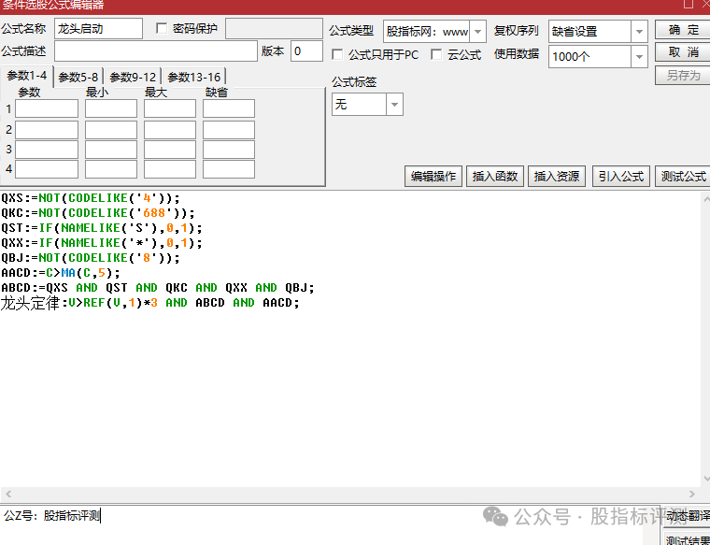Switch to the 参数13-16 tab

click(x=193, y=77)
